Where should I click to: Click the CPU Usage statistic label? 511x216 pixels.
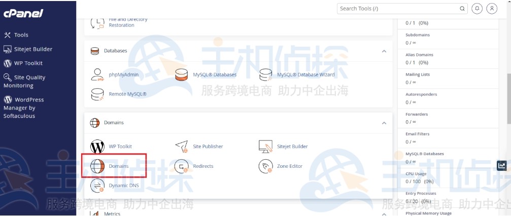(417, 174)
